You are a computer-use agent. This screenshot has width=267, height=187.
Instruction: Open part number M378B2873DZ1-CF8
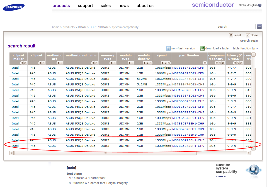coord(188,73)
